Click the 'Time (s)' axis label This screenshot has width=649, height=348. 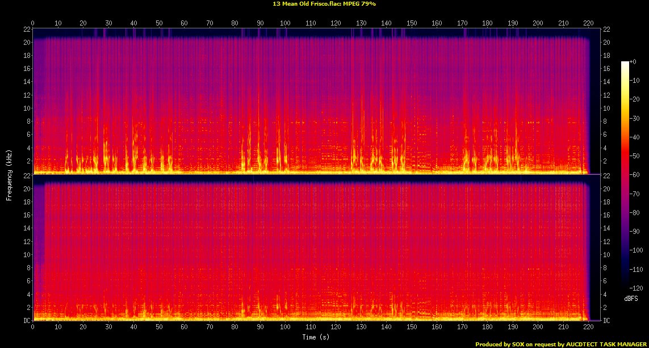click(316, 337)
